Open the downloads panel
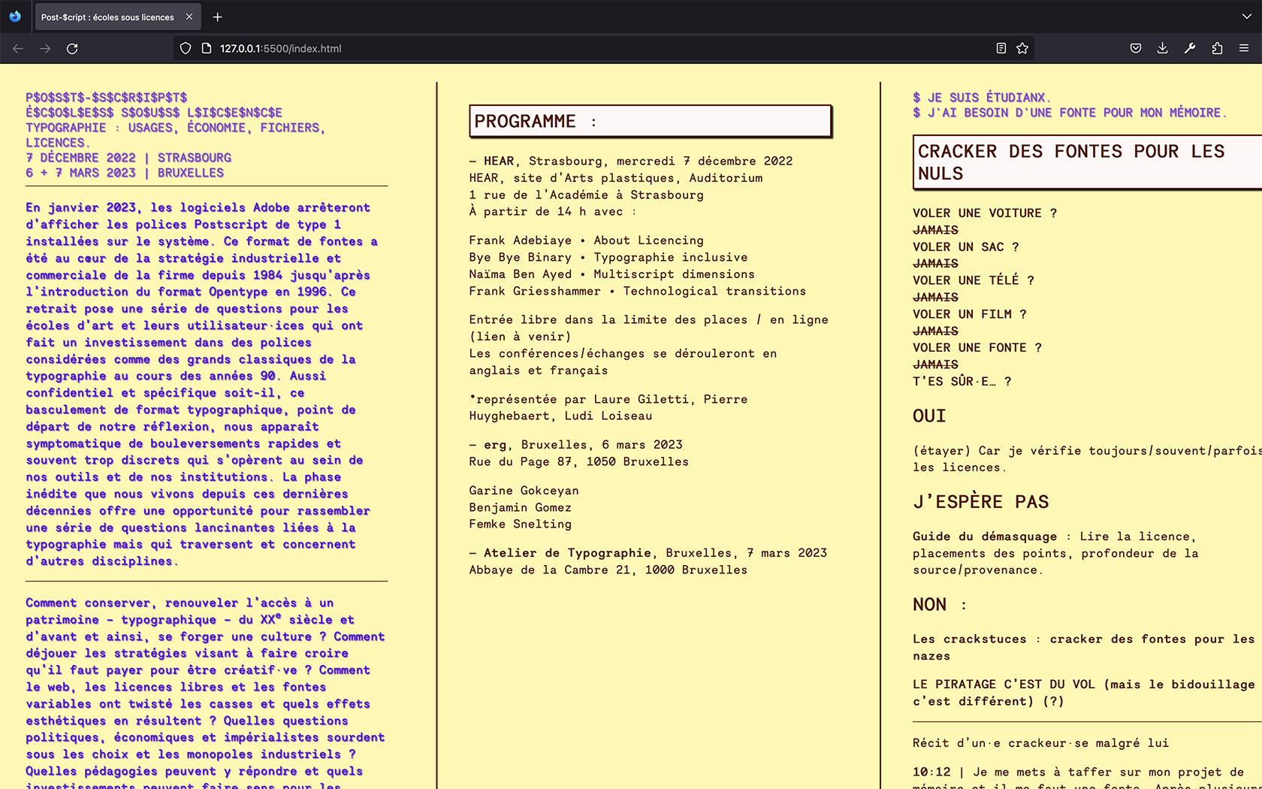The height and width of the screenshot is (789, 1262). pyautogui.click(x=1162, y=49)
